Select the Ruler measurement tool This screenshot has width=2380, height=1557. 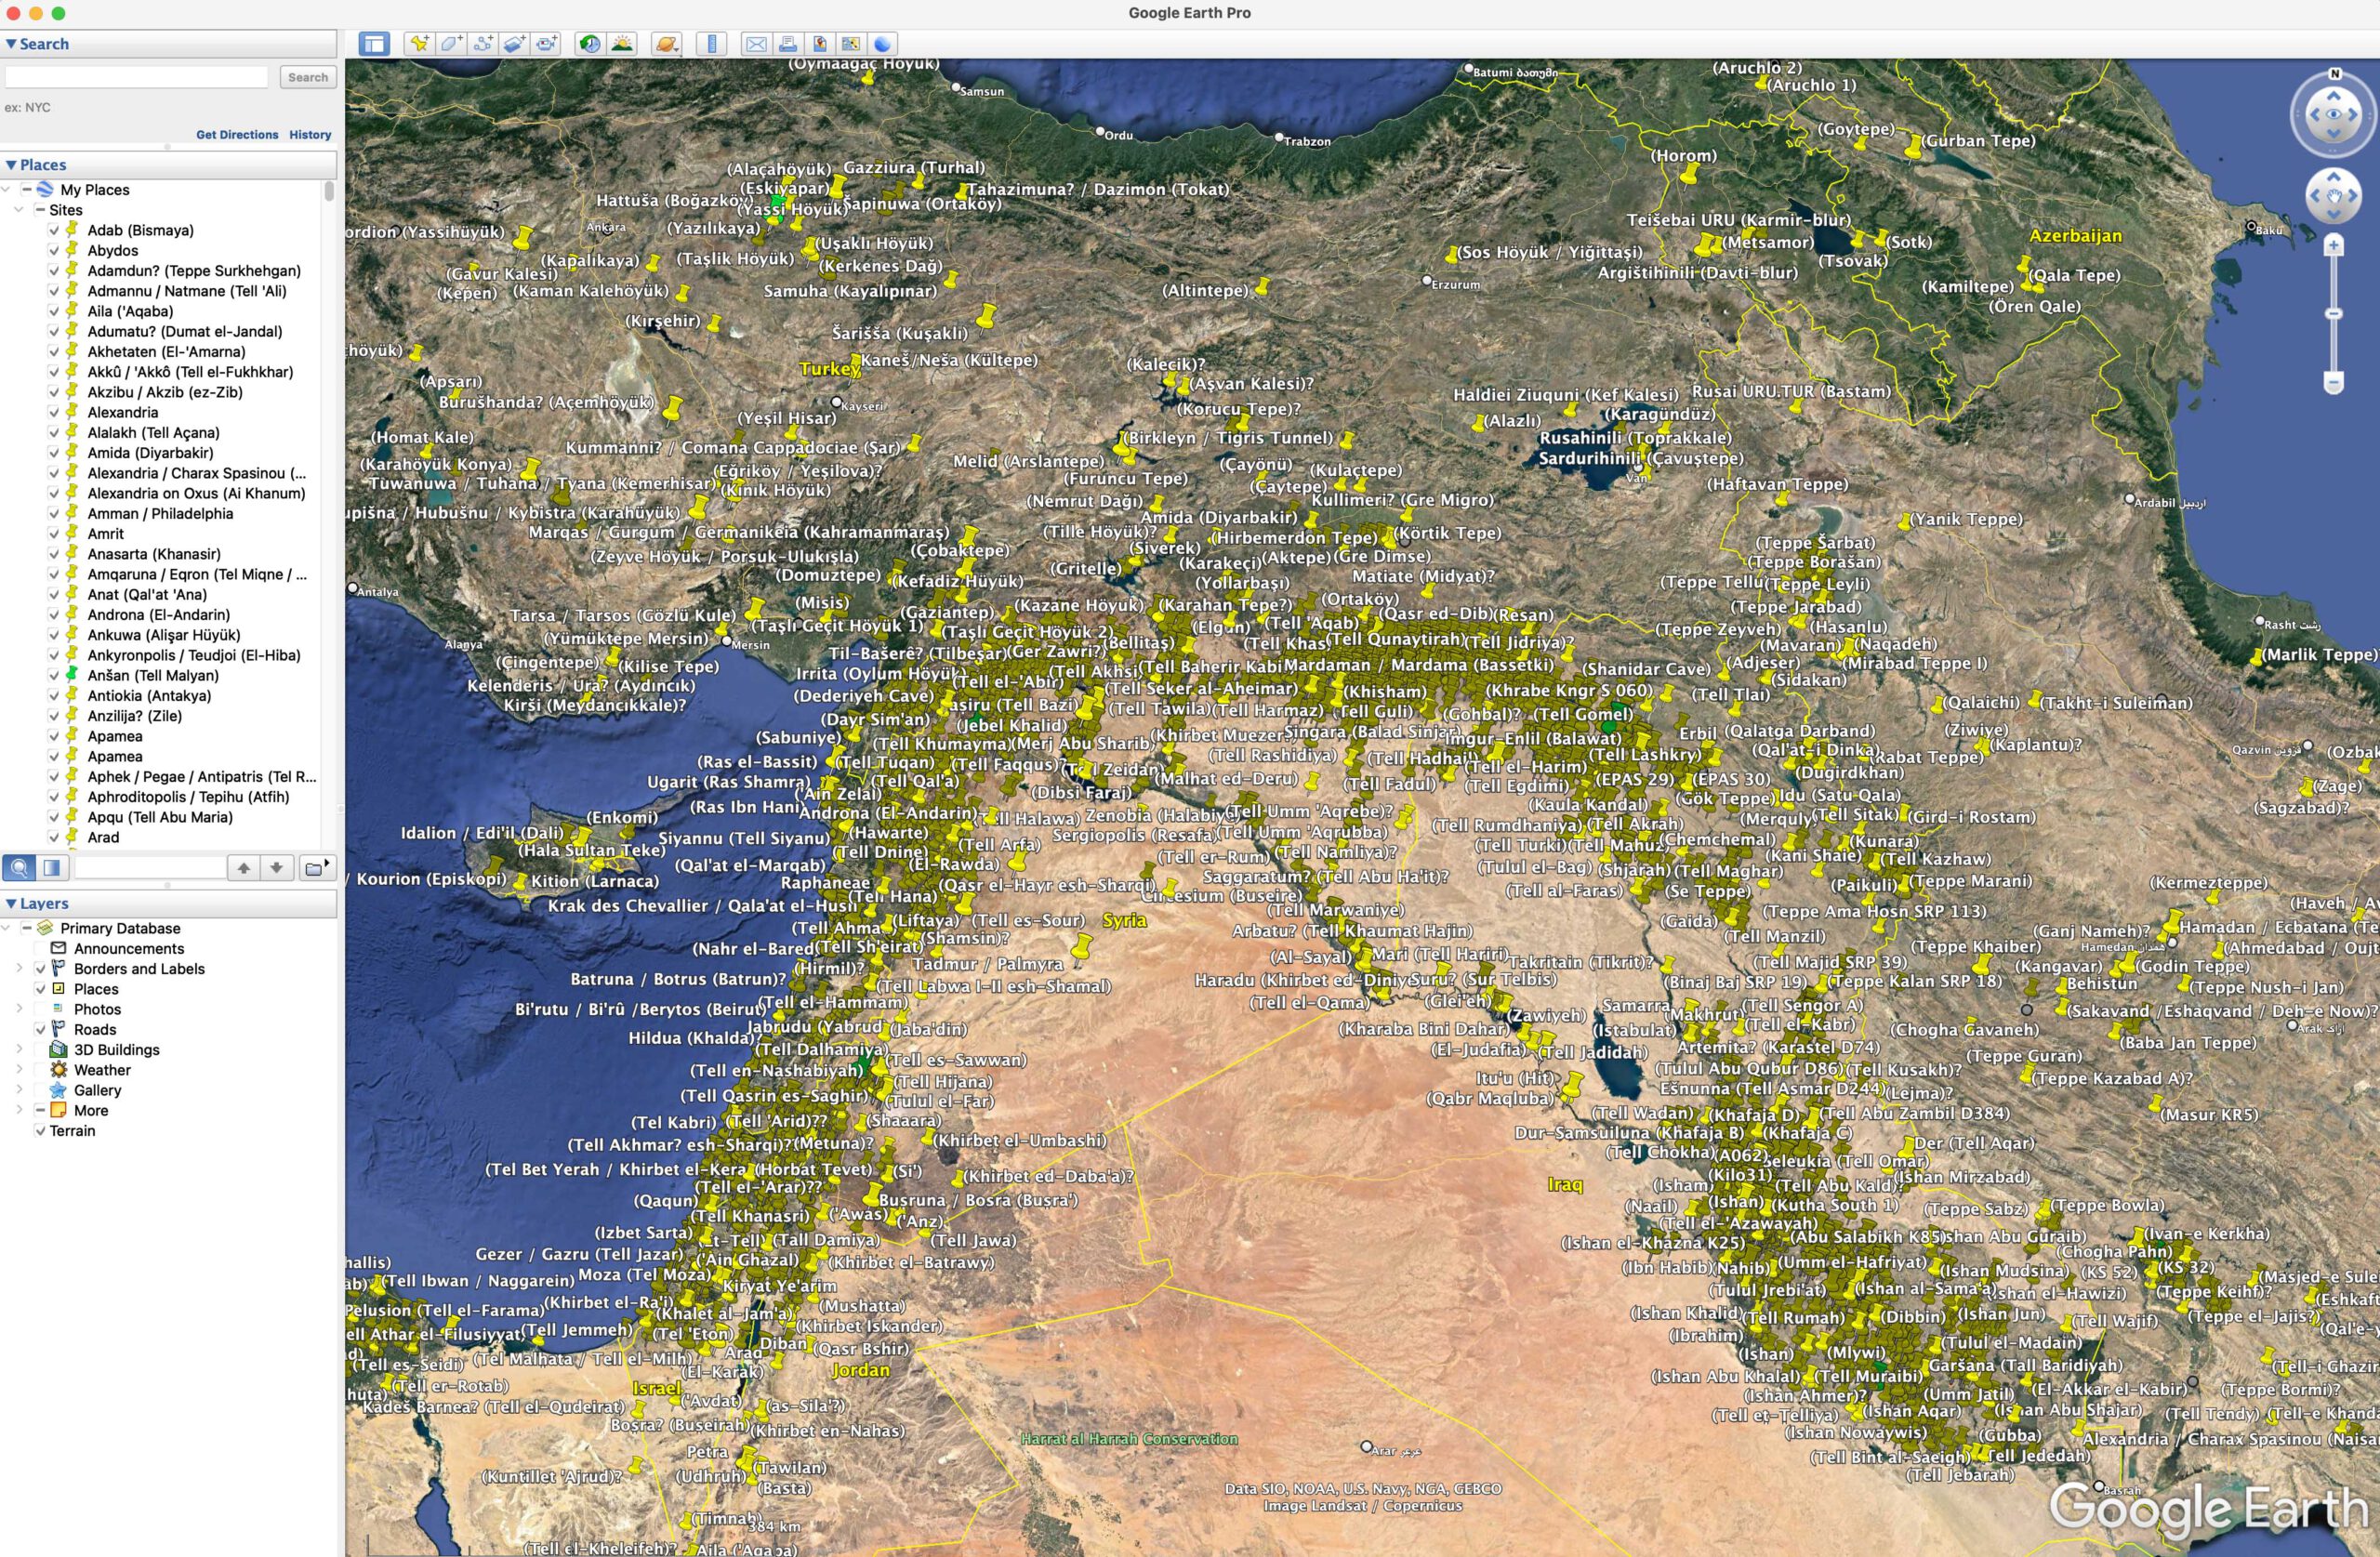pyautogui.click(x=711, y=44)
